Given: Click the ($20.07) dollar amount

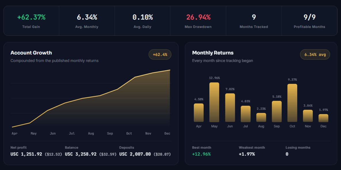Looking at the screenshot, I should coord(162,154).
